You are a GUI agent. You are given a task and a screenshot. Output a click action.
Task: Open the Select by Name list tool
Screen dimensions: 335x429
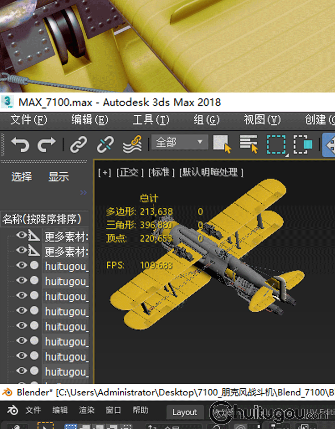249,143
